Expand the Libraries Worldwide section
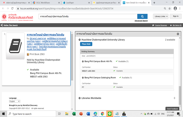 click(80, 98)
